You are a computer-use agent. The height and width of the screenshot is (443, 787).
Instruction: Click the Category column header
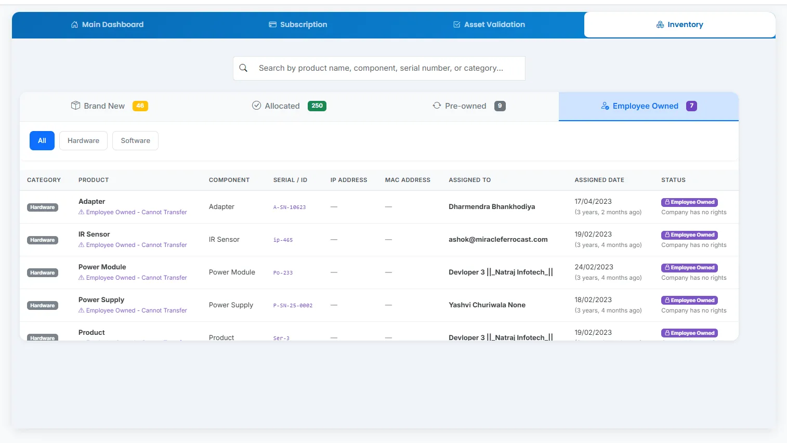(x=44, y=180)
